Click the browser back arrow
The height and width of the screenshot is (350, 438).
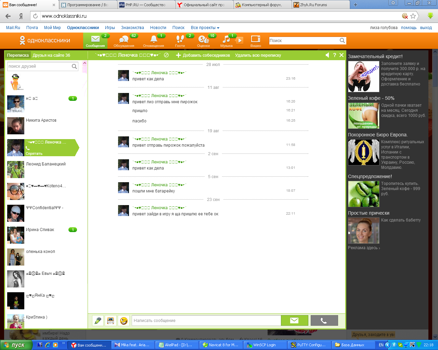coord(8,16)
